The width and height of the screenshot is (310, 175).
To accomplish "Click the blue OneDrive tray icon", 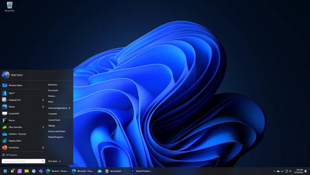I will [282, 171].
